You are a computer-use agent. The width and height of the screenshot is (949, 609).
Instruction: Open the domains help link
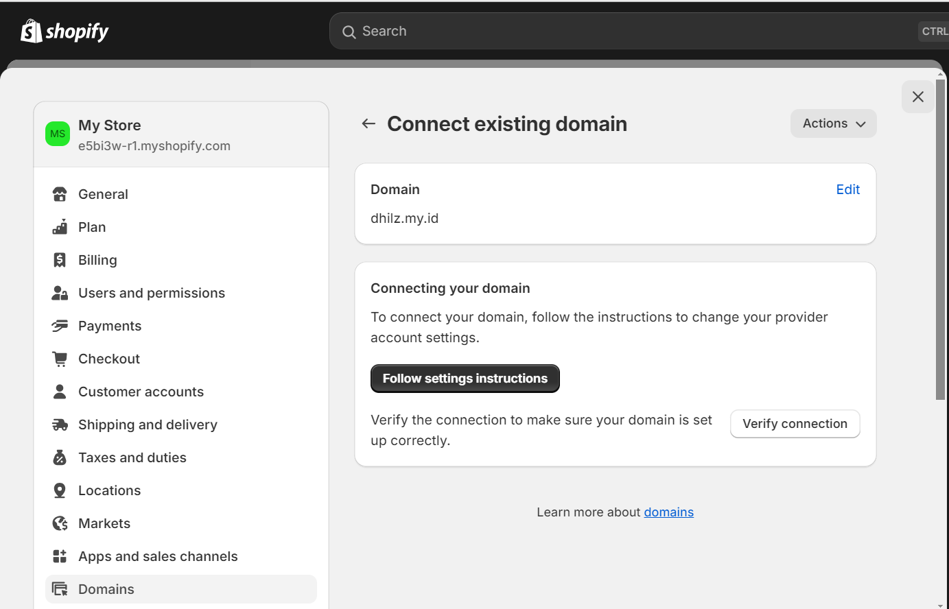coord(669,512)
